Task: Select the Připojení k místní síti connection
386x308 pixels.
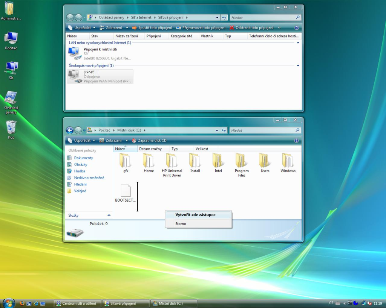Action: [100, 53]
